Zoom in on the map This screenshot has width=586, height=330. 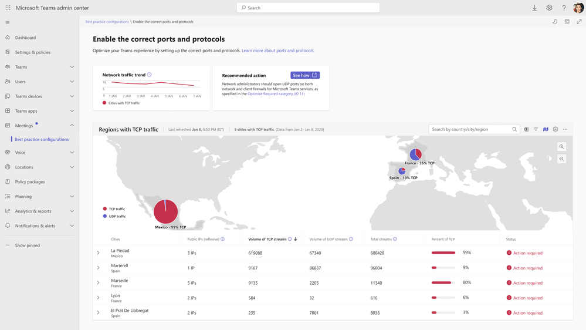(561, 147)
